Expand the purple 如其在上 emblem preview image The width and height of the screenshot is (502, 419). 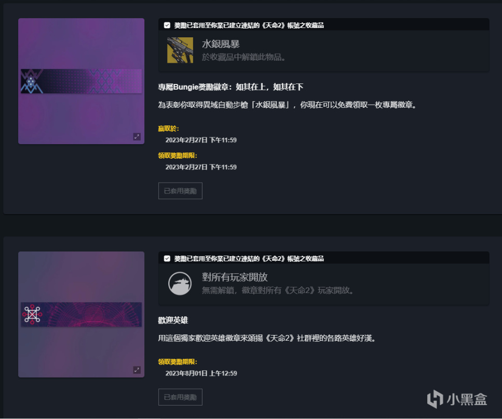137,136
